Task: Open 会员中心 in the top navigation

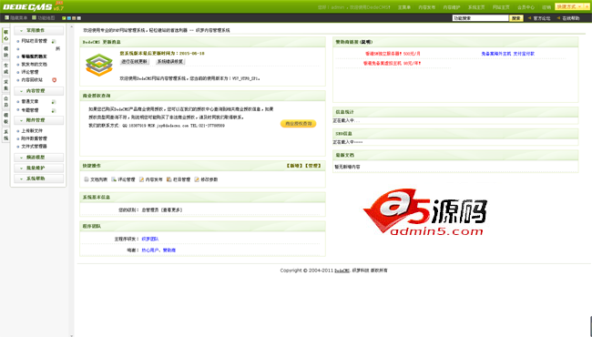Action: [526, 7]
